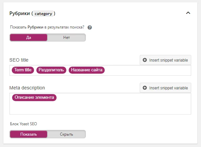Click the Блок Yoast SEO label

pos(24,124)
